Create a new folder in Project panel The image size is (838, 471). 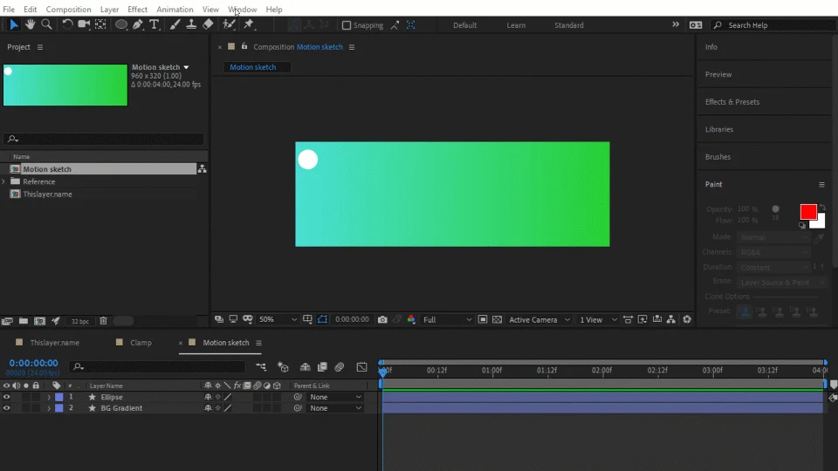(x=24, y=321)
